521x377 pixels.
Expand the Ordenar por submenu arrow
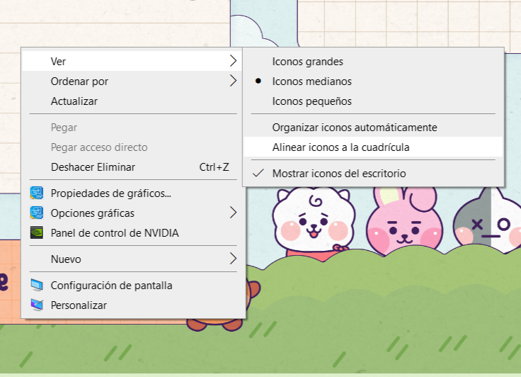pyautogui.click(x=234, y=81)
